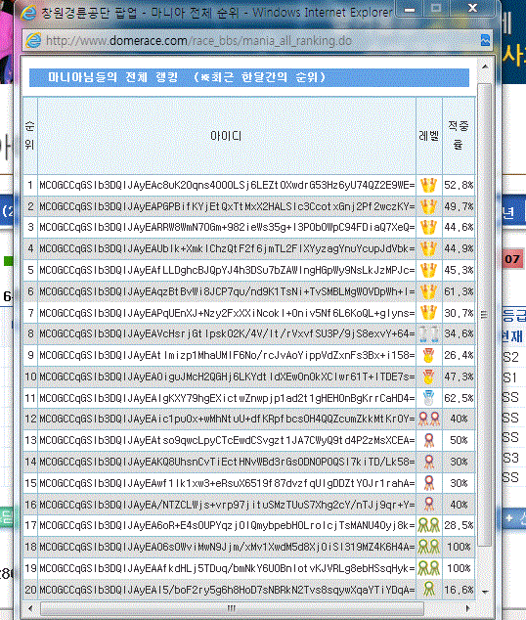
Task: Click the horizontal scrollbar left arrow
Action: click(30, 608)
